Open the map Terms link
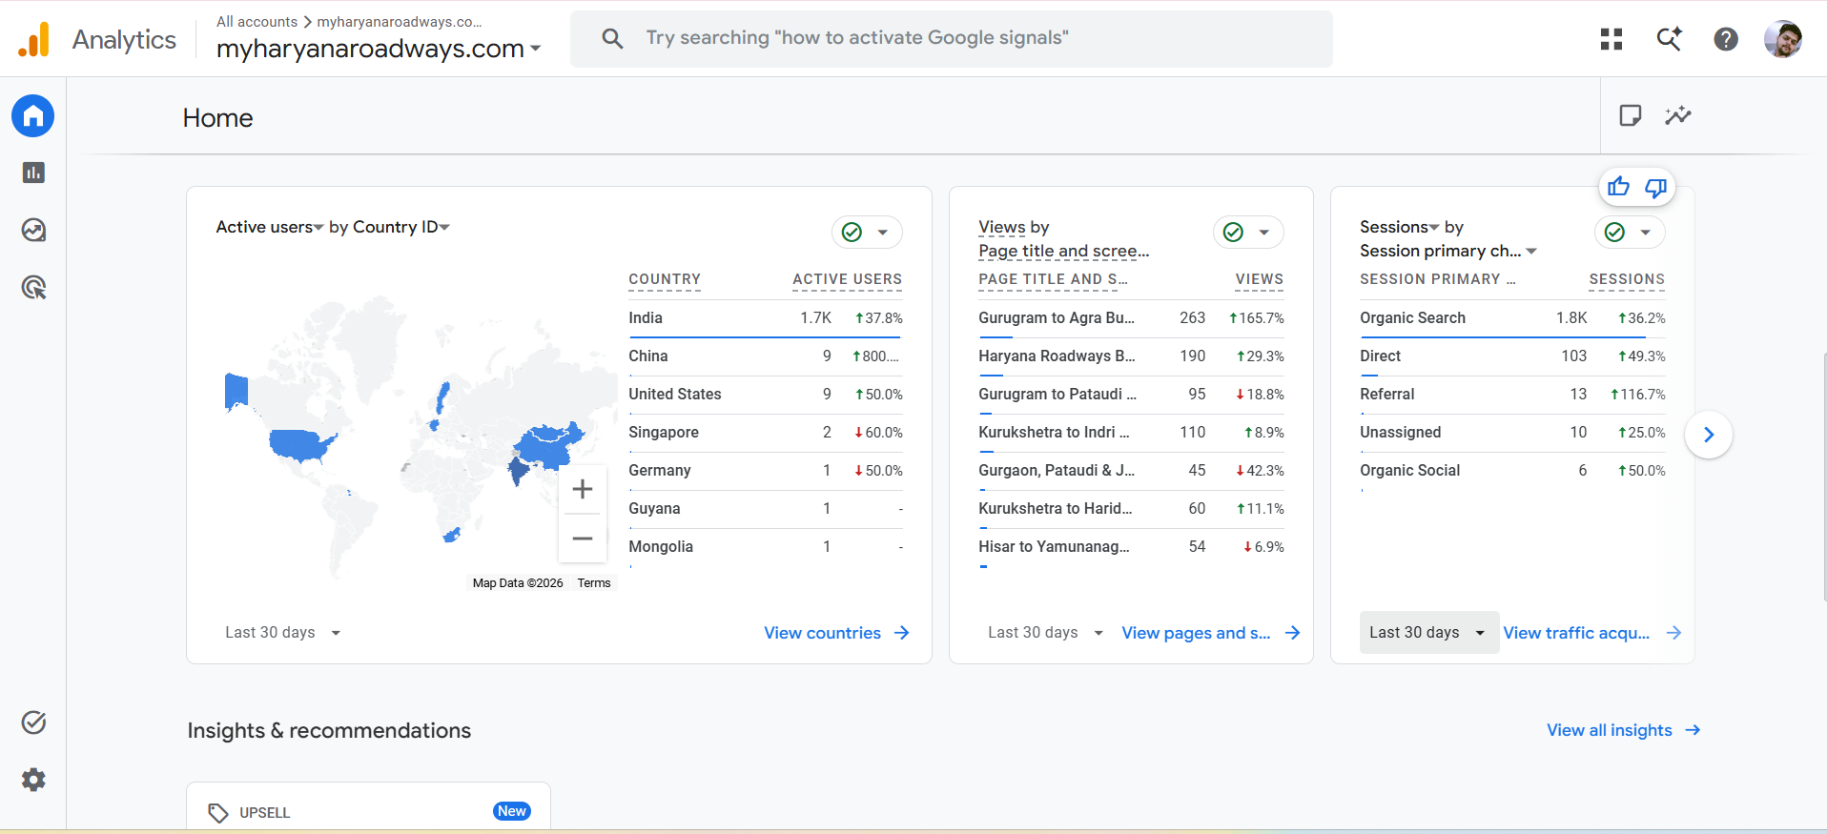 point(594,583)
